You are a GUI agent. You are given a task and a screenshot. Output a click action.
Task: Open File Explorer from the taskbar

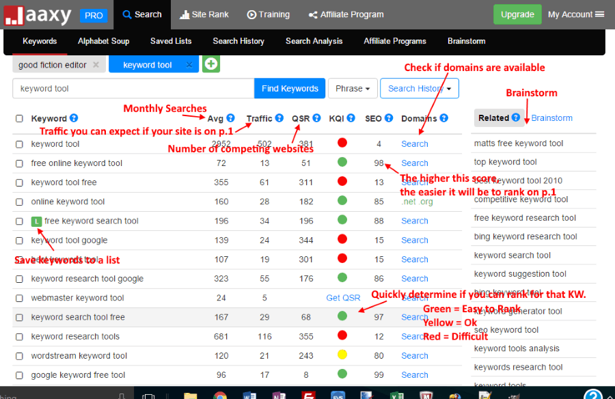click(190, 395)
